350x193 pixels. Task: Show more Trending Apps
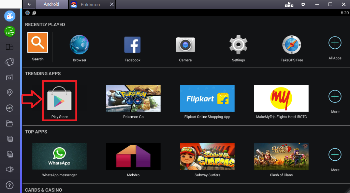(335, 97)
